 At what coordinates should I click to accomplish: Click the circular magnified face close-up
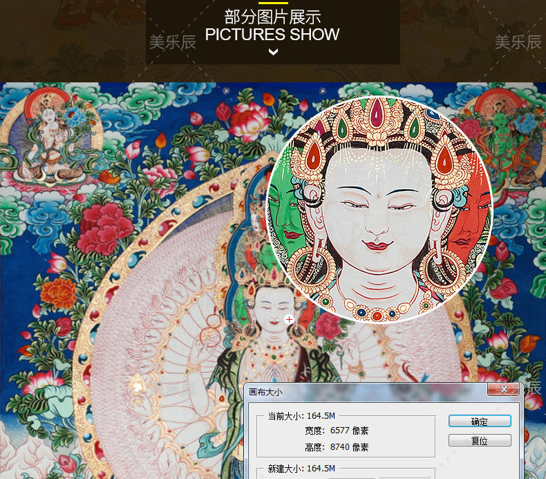pyautogui.click(x=379, y=209)
